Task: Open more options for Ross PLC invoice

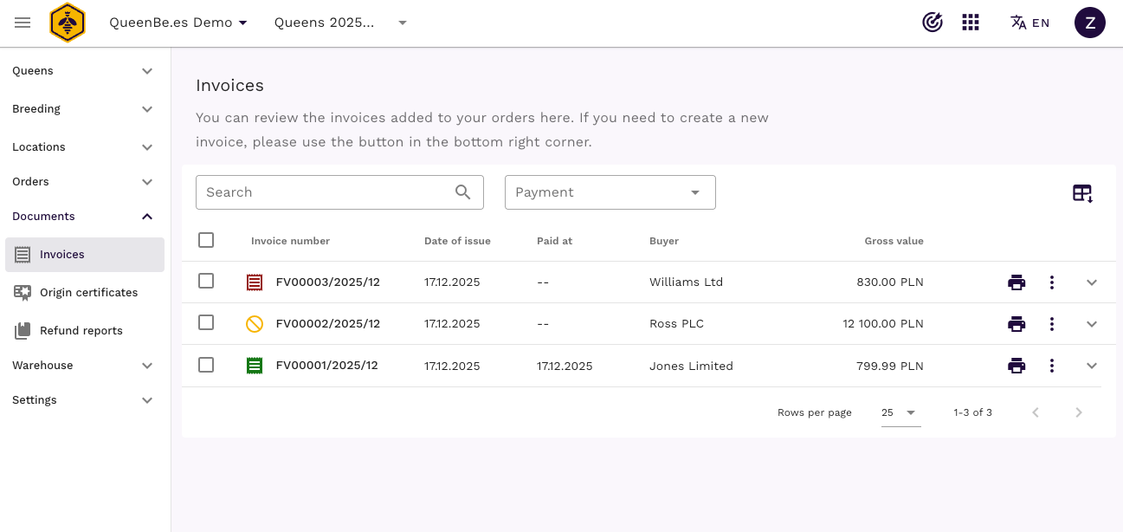Action: [1051, 324]
